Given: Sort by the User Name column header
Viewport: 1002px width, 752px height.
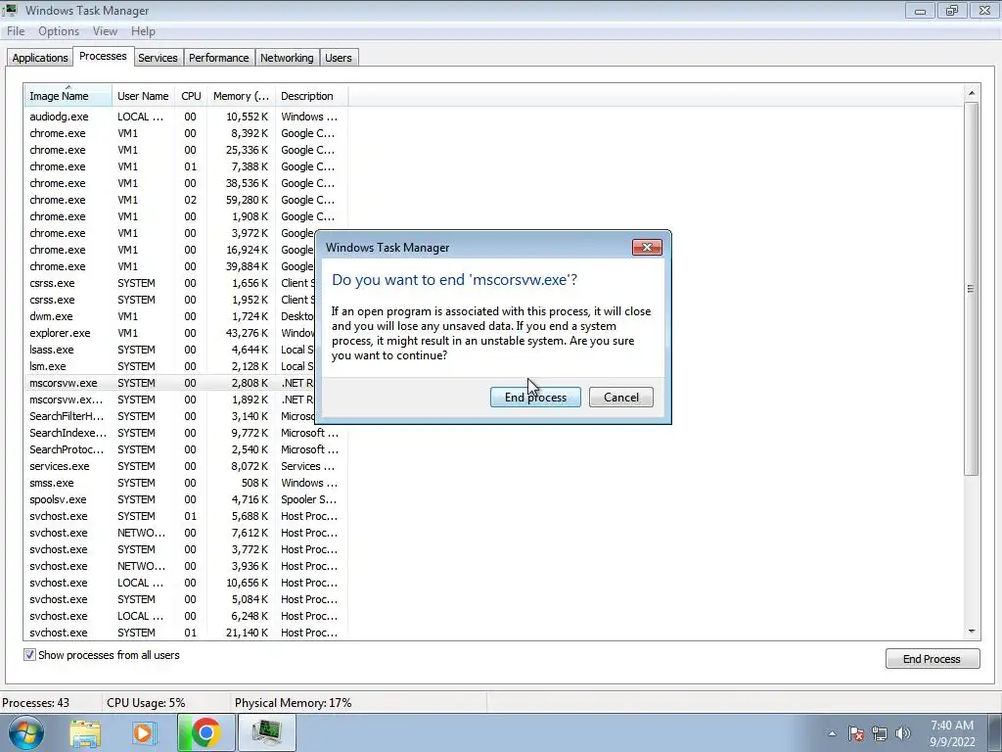Looking at the screenshot, I should pyautogui.click(x=143, y=96).
